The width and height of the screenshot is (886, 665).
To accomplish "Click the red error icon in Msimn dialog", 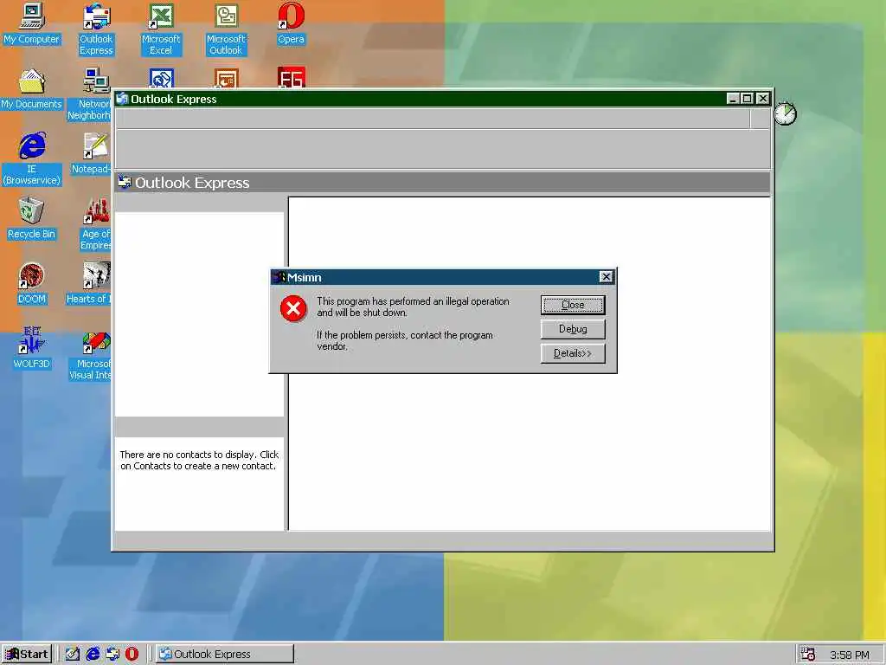I will [293, 308].
